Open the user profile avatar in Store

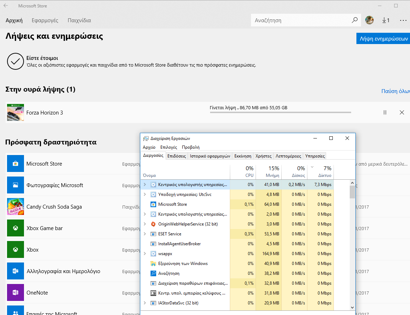click(x=369, y=20)
